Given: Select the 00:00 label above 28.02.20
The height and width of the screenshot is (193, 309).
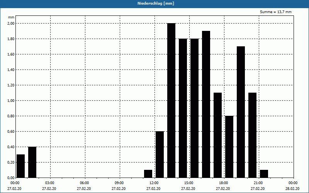Looking at the screenshot, I should (294, 183).
